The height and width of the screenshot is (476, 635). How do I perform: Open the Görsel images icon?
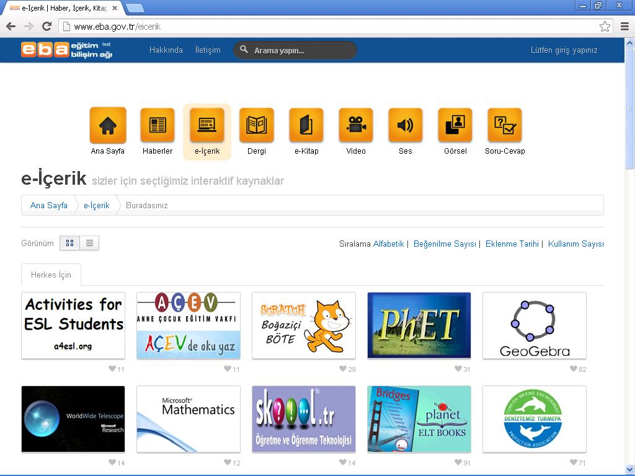[x=455, y=125]
